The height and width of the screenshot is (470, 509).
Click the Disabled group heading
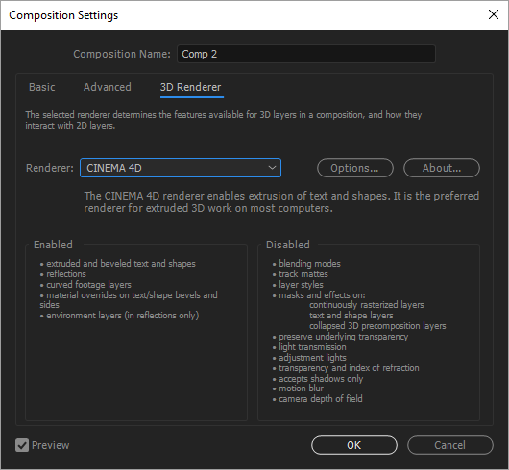click(288, 245)
